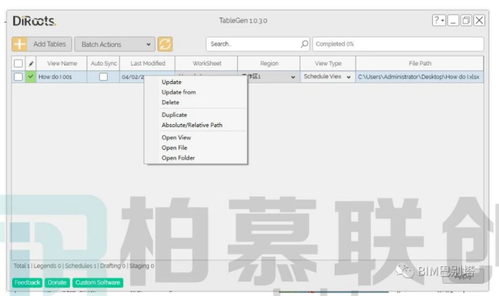Image resolution: width=499 pixels, height=296 pixels.
Task: Click the green checkmark on How do I 001 row
Action: [31, 77]
